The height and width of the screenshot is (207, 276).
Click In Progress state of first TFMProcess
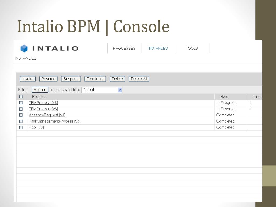pyautogui.click(x=226, y=103)
